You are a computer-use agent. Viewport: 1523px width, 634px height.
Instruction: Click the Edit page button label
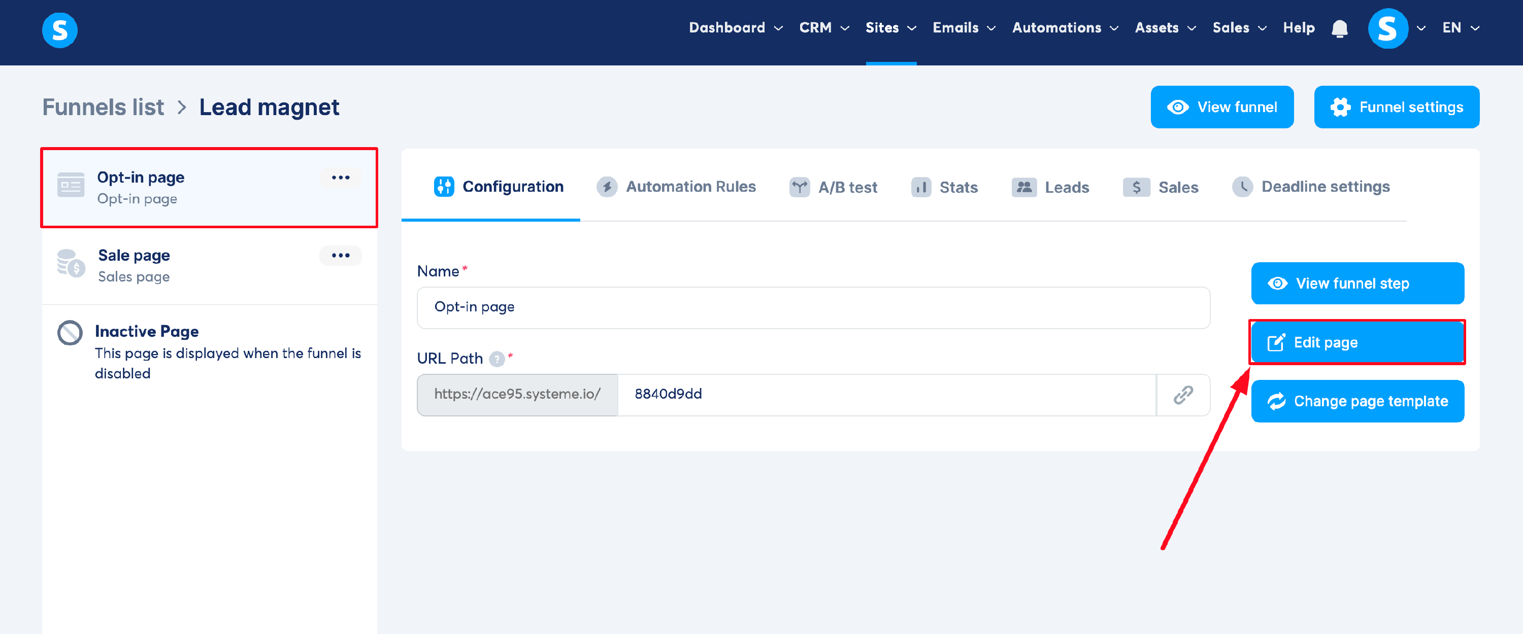(1326, 343)
